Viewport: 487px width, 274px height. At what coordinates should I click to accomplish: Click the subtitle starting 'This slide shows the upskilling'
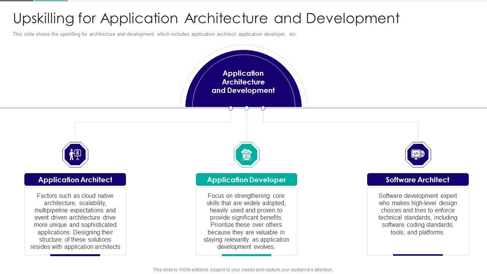tap(155, 34)
